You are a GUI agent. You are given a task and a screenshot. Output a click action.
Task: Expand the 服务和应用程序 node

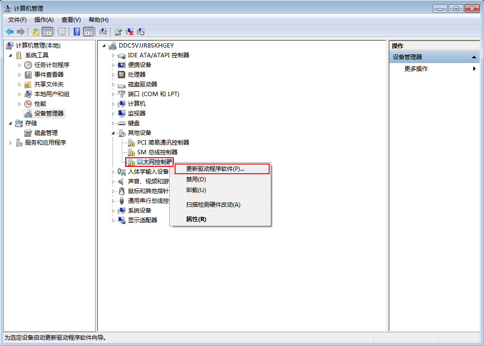tap(11, 143)
